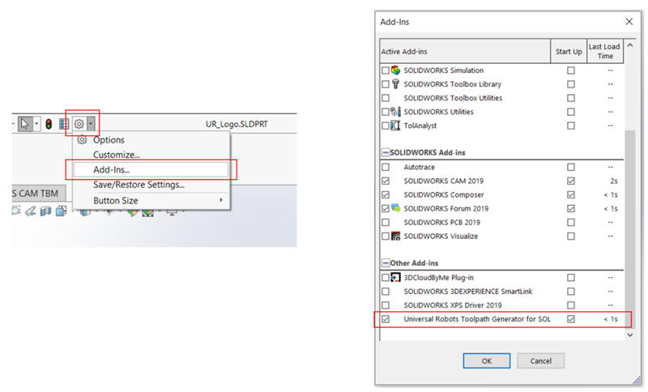This screenshot has height=392, width=648.
Task: Click SOLIDWORKS Visualize icon
Action: [395, 236]
